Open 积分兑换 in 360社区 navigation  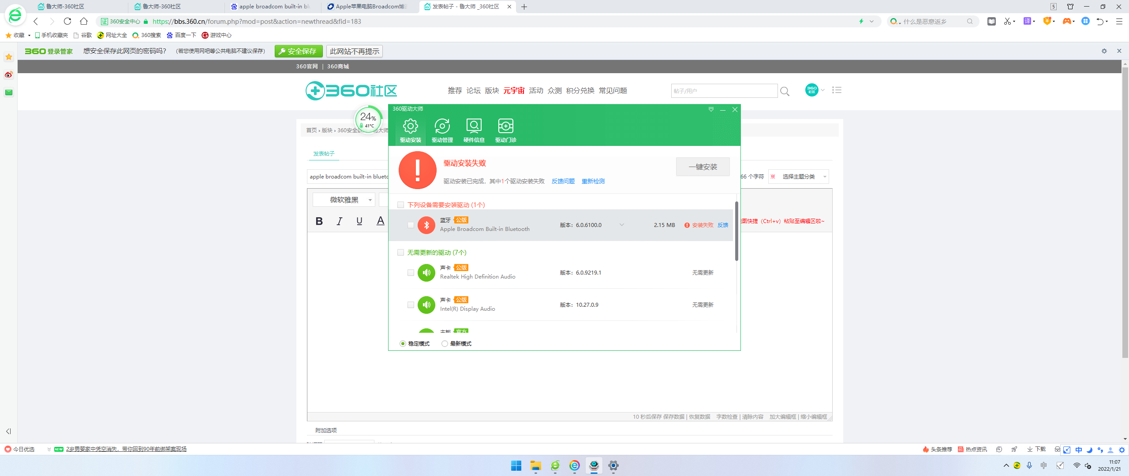coord(580,91)
